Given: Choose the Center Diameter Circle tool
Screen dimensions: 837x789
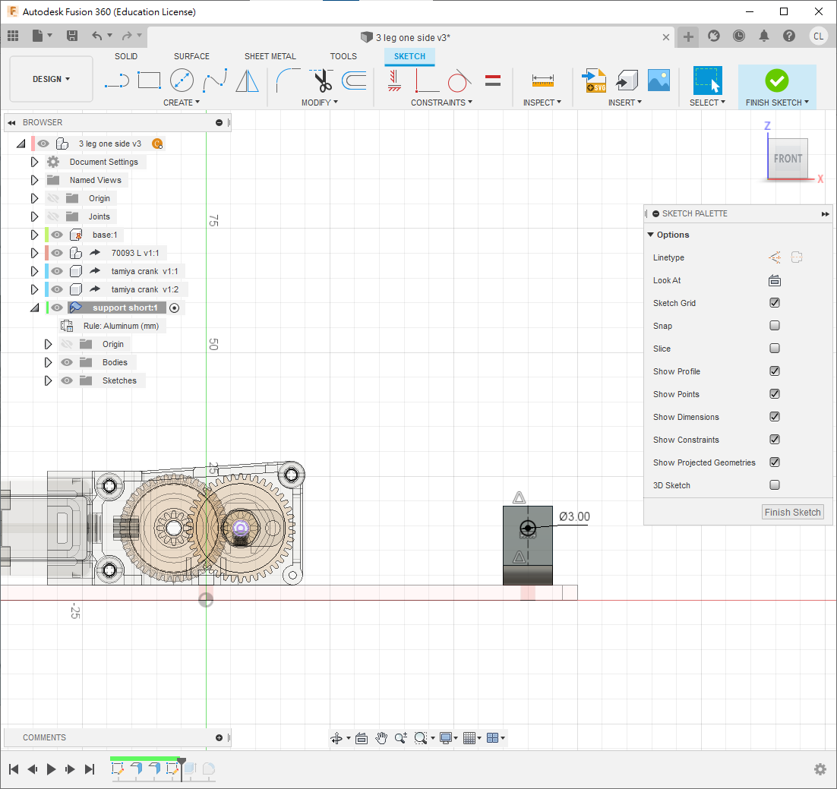Looking at the screenshot, I should [182, 80].
